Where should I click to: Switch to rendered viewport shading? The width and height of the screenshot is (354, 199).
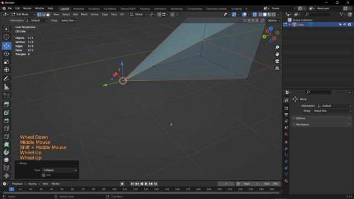(x=274, y=14)
